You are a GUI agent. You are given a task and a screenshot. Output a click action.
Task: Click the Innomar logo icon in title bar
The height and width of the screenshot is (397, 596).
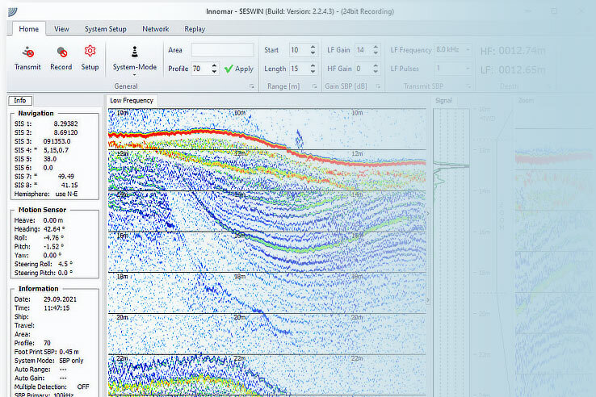tap(13, 12)
